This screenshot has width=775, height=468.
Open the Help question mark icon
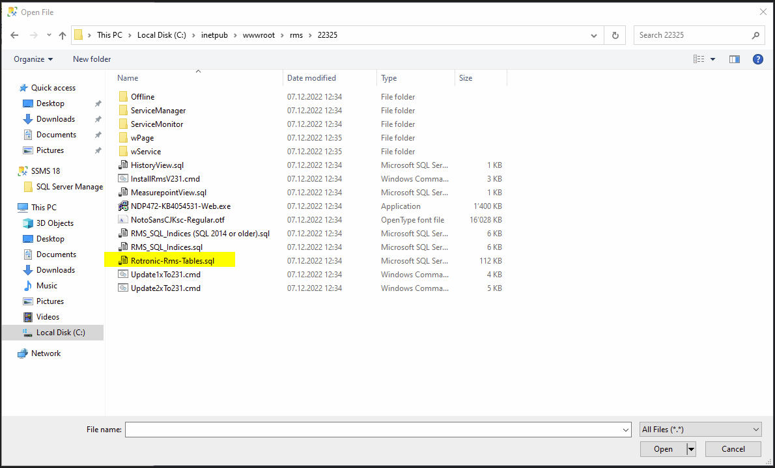click(757, 59)
